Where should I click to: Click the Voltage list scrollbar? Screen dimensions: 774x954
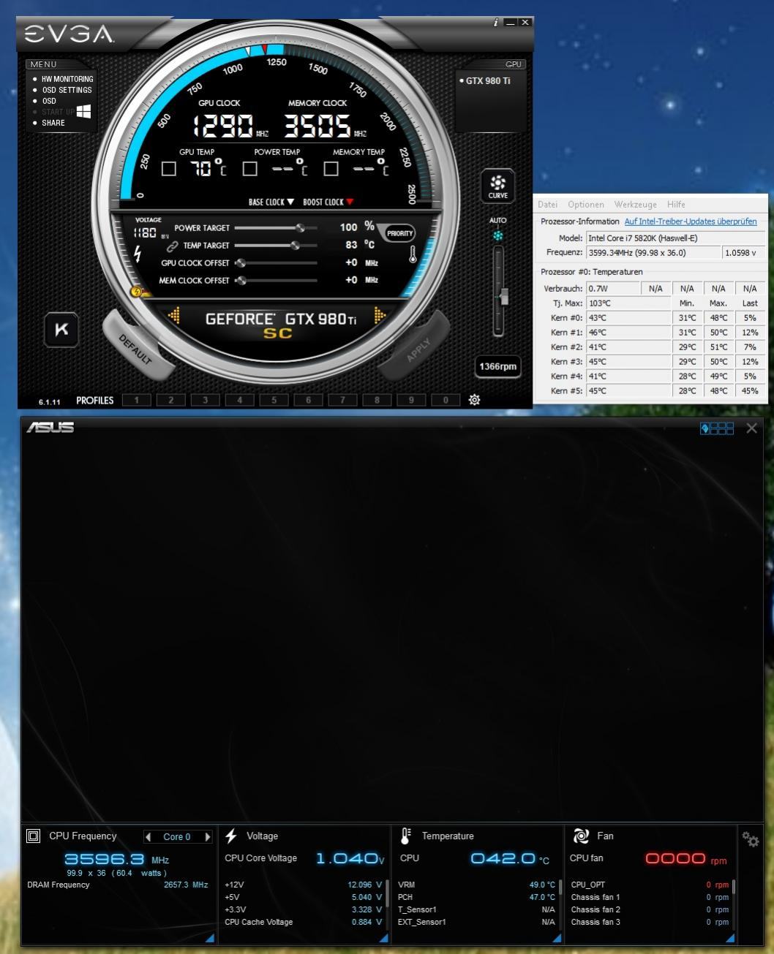386,904
